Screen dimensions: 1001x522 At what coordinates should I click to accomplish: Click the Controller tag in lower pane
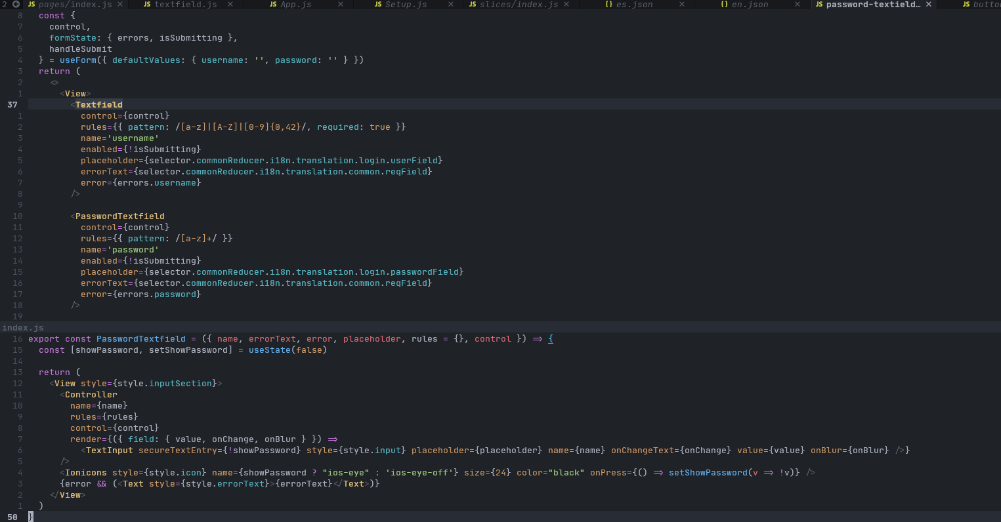click(x=91, y=394)
